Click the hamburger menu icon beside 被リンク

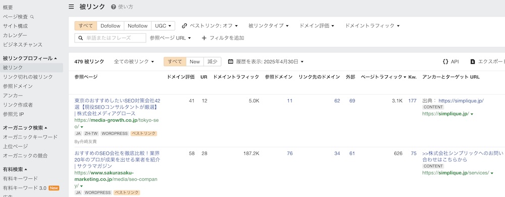pyautogui.click(x=71, y=7)
